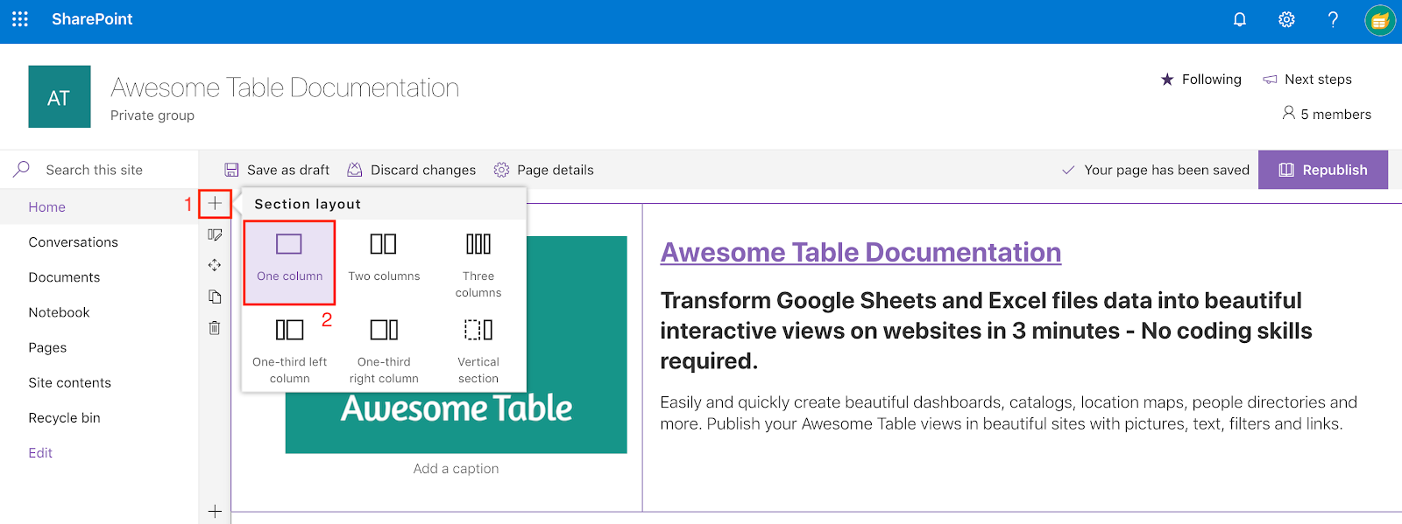Click the Awesome Table Documentation site title
1402x524 pixels.
pyautogui.click(x=285, y=87)
